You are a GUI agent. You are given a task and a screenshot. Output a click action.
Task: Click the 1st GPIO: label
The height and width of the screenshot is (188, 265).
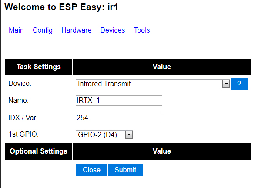click(23, 134)
